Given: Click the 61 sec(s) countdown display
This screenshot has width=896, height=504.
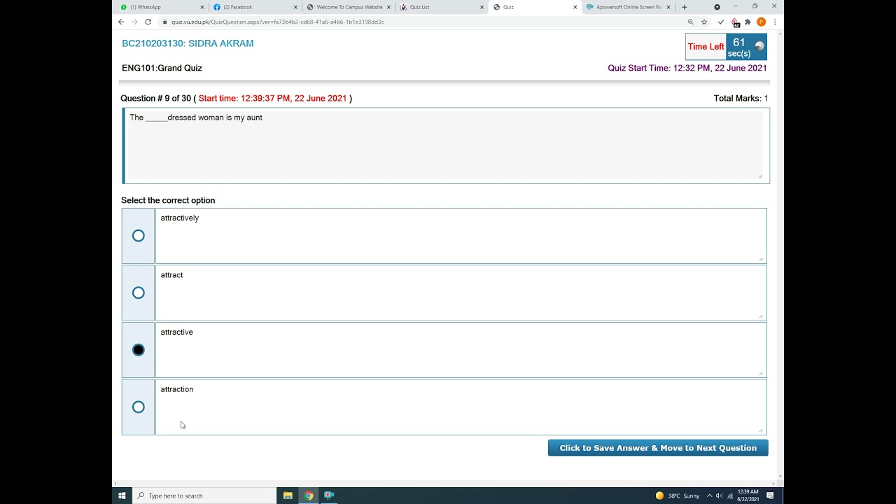Looking at the screenshot, I should [x=739, y=48].
